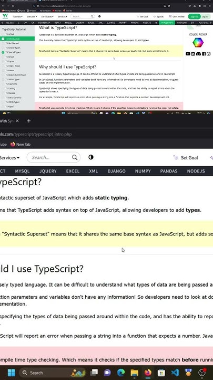Select XML in the enlarged topic bar

[94, 171]
